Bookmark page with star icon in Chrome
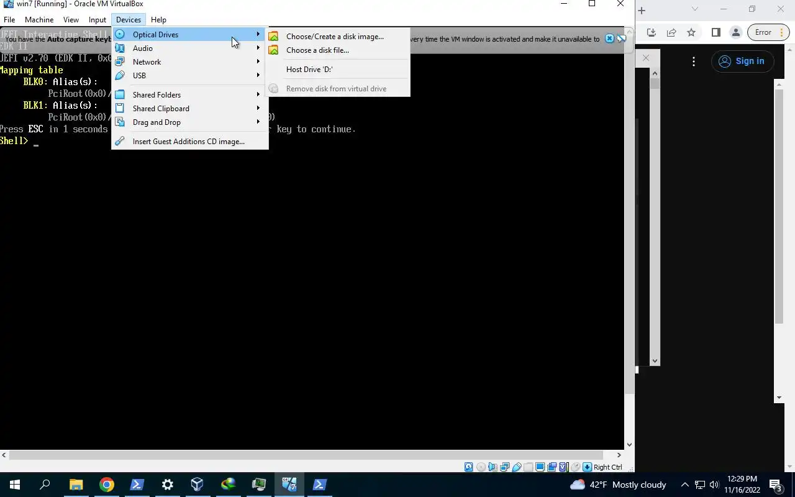795x497 pixels. coord(691,32)
